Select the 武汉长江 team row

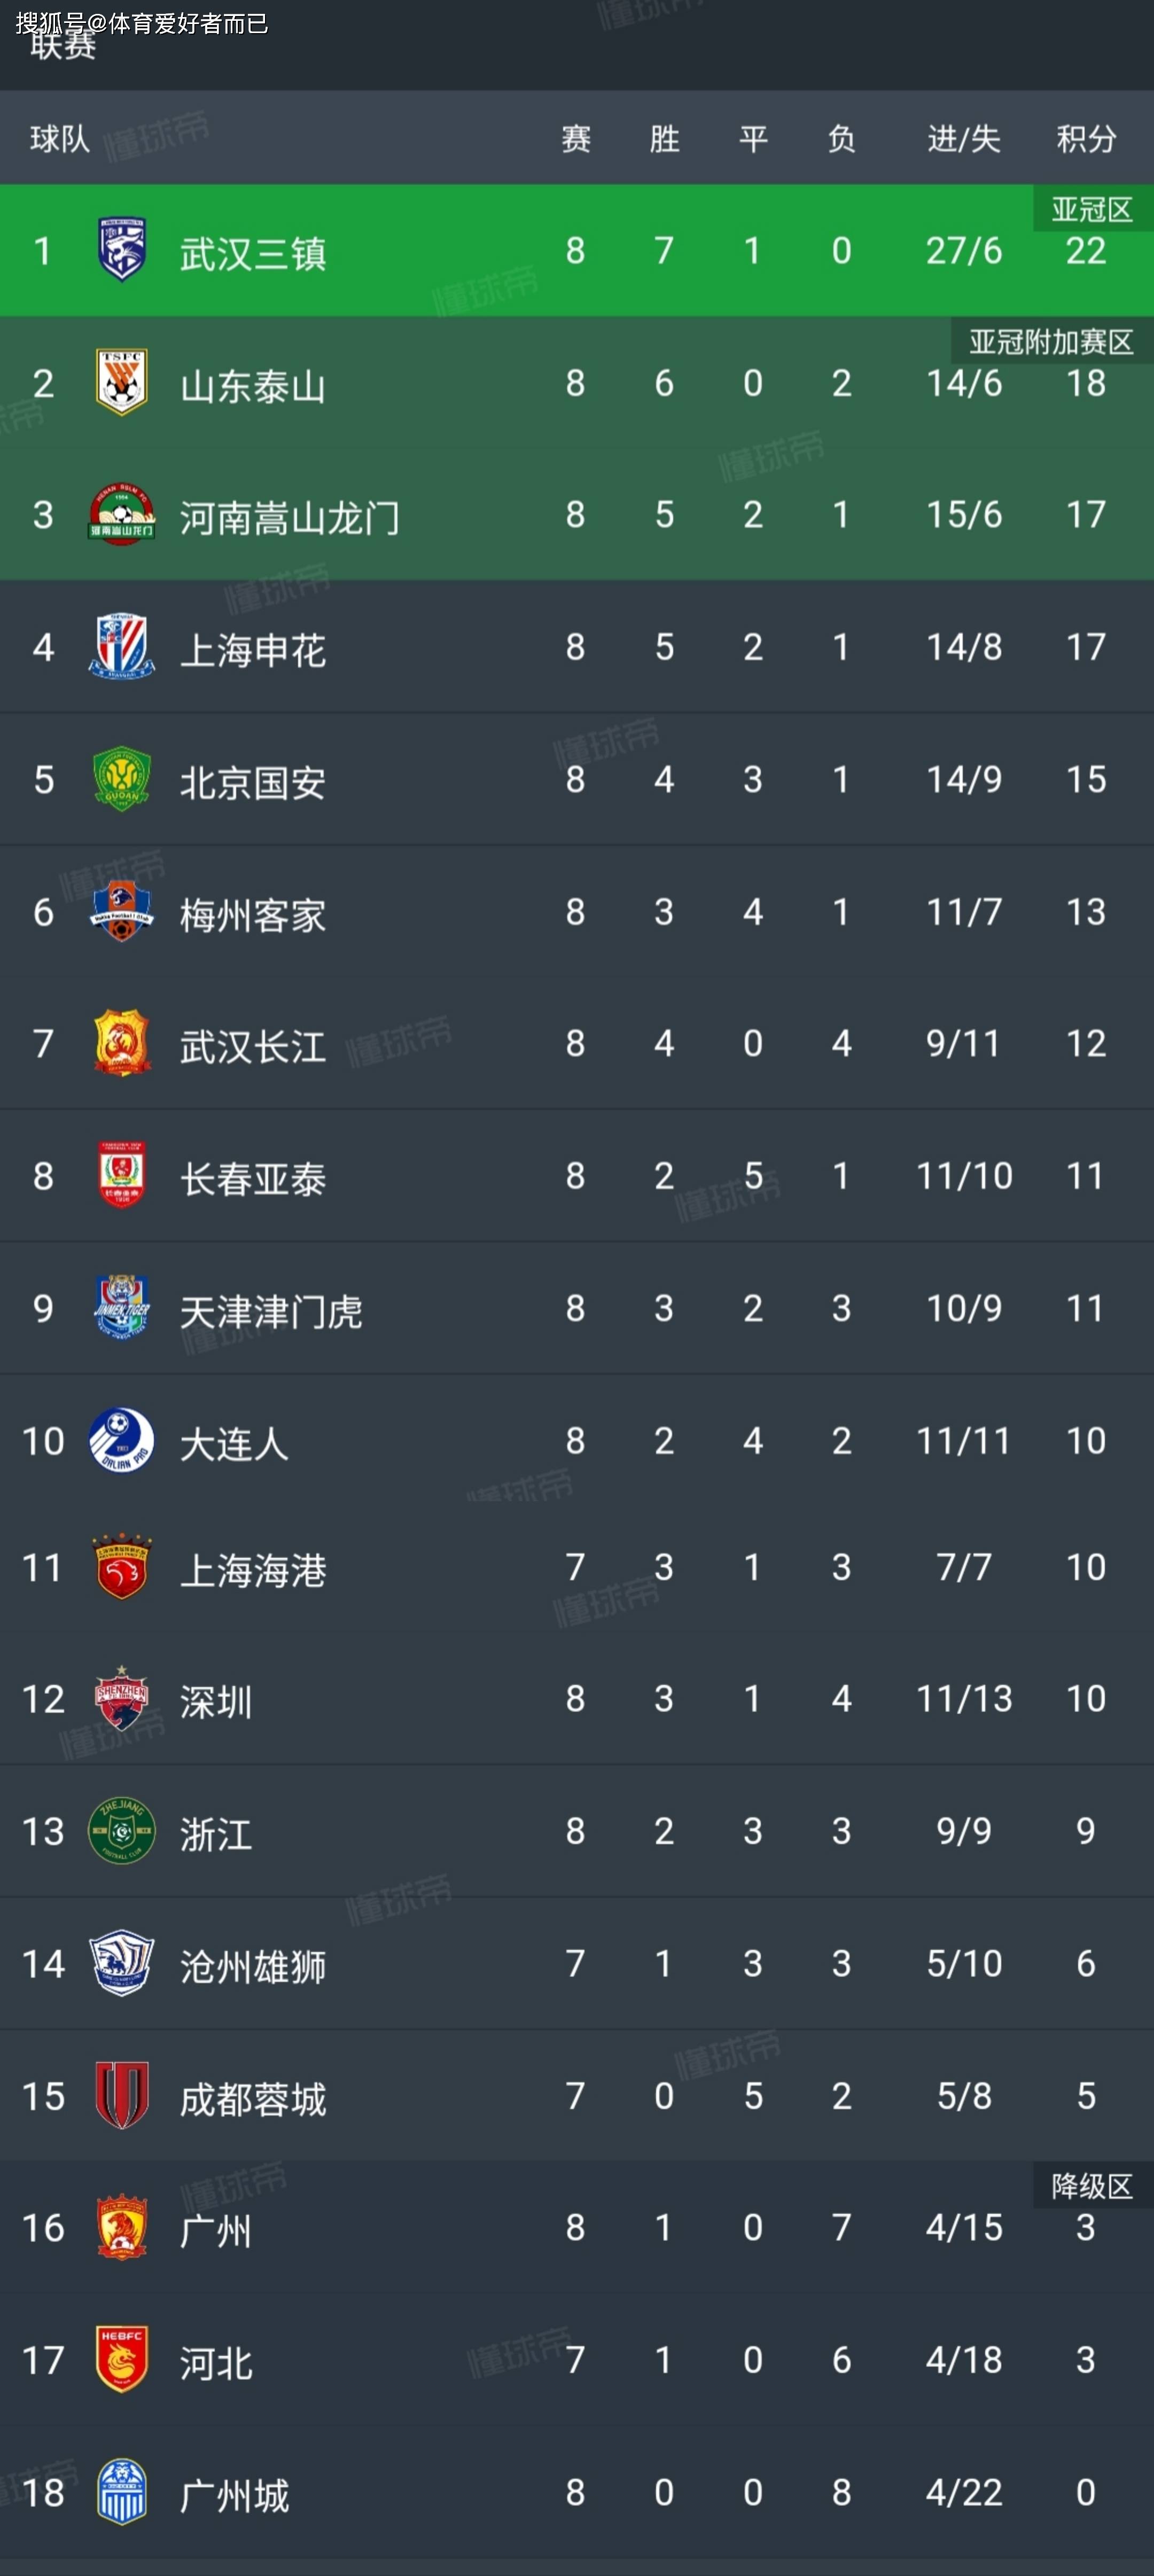[x=577, y=1044]
